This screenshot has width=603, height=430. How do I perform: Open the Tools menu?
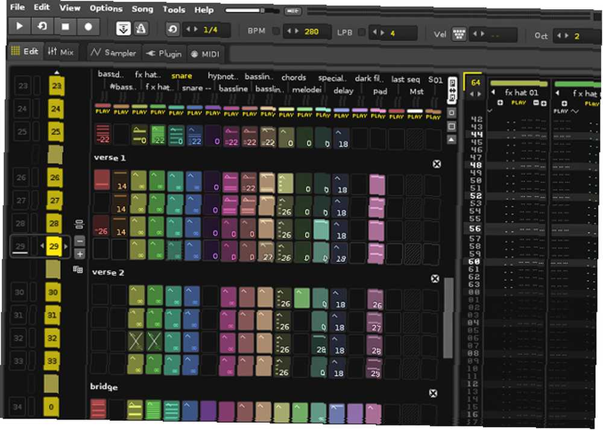174,10
